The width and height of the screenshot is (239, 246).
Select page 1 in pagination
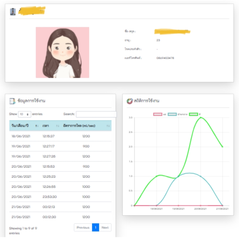coord(96,228)
